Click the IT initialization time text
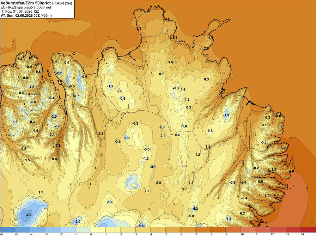This screenshot has width=316, height=236. click(20, 11)
